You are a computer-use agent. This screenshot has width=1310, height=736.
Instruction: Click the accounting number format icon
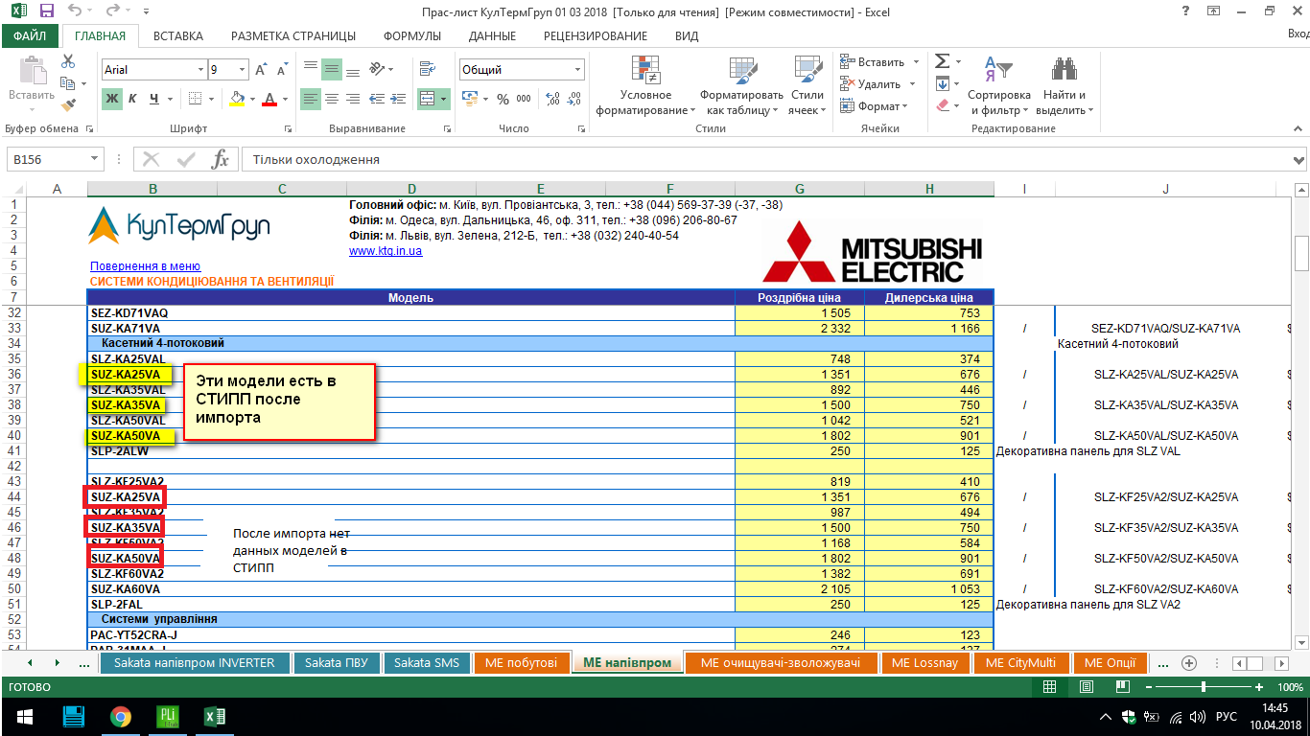(469, 99)
